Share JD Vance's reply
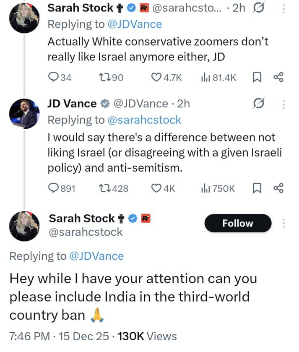 point(278,188)
